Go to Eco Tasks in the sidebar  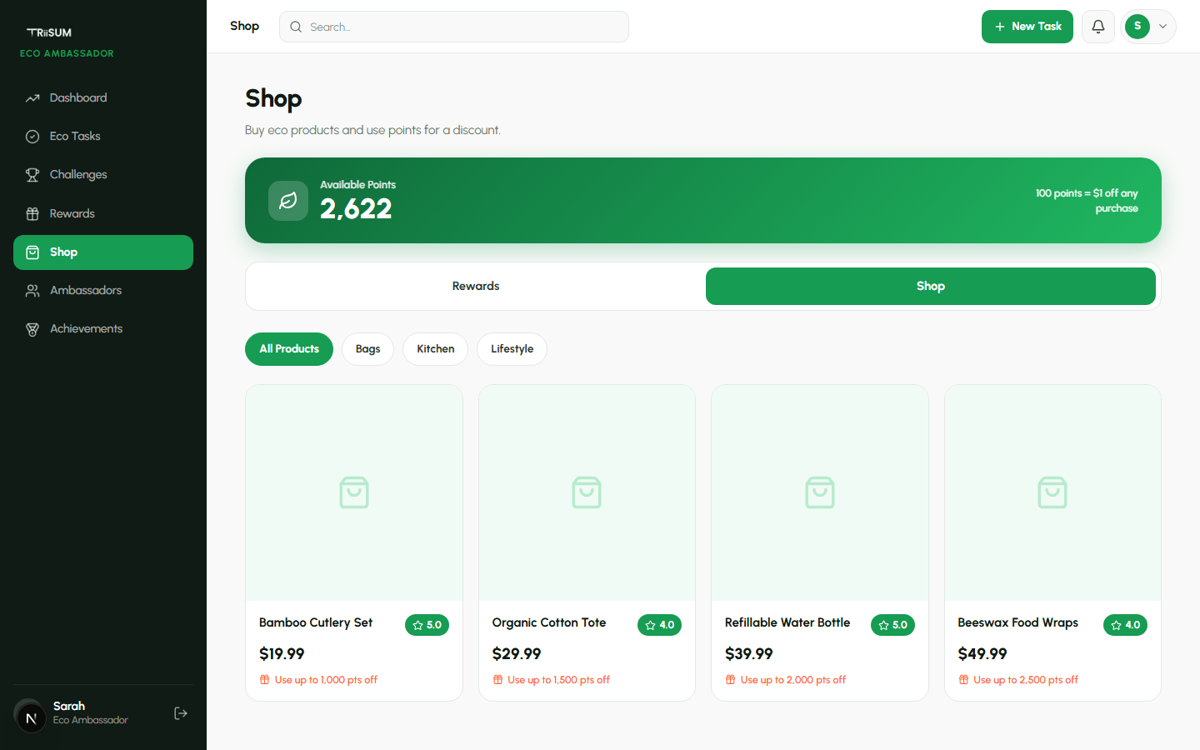point(103,137)
